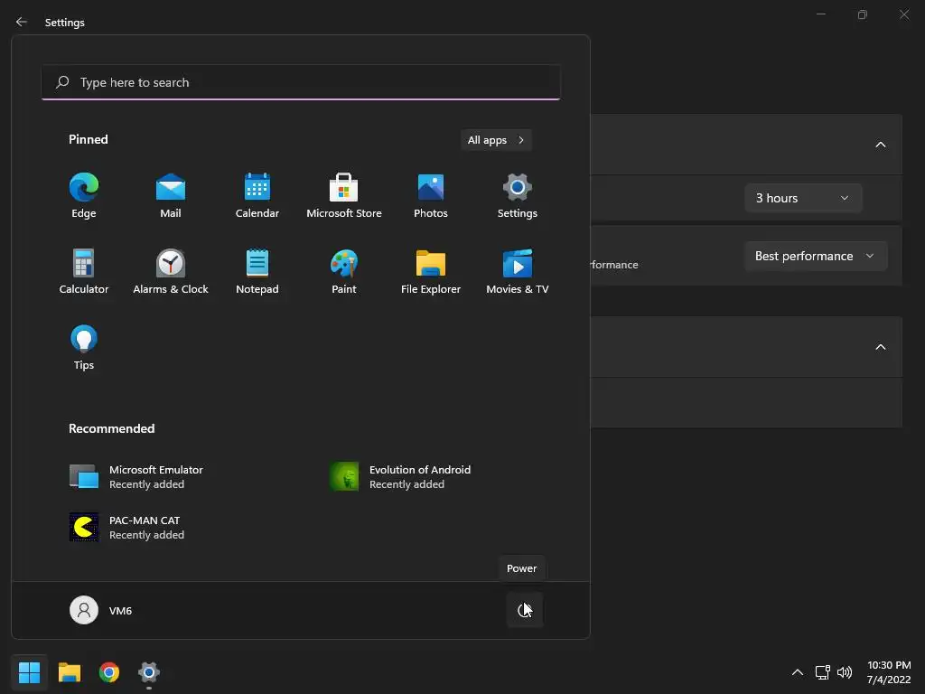The image size is (925, 694).
Task: Open the 3 hours dropdown in Settings
Action: (x=803, y=198)
